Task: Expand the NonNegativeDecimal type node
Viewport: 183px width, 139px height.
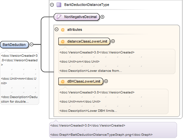Action: coord(102,17)
